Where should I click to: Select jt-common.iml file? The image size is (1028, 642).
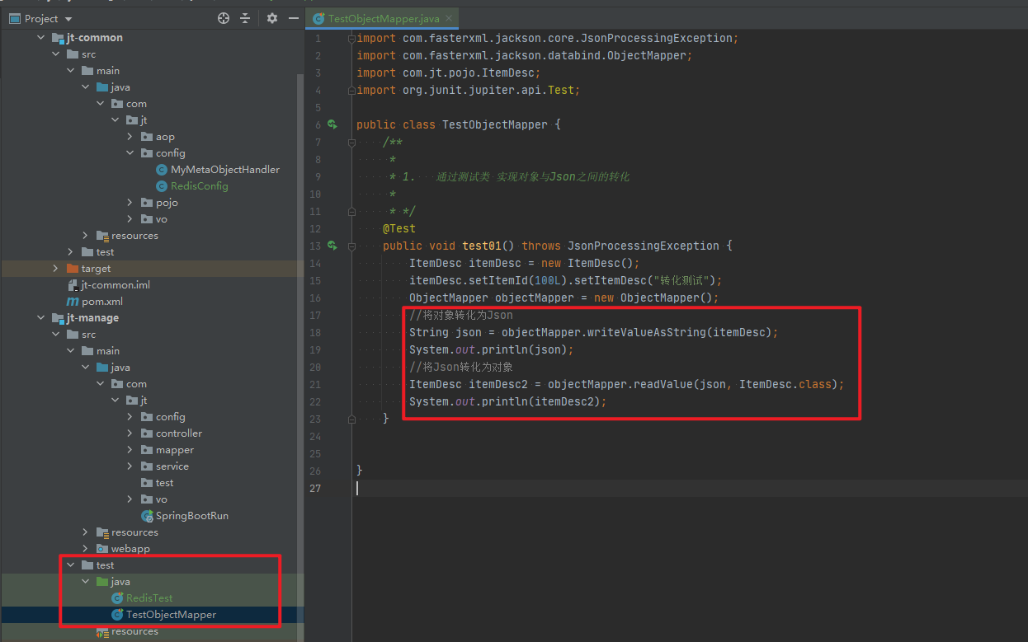pos(116,285)
